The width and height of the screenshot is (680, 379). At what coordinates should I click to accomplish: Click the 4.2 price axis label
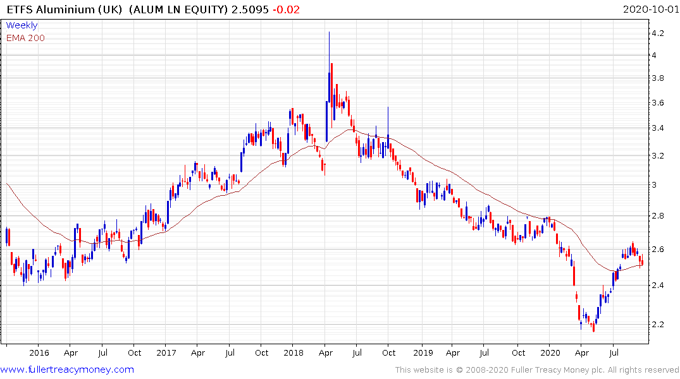(x=657, y=33)
